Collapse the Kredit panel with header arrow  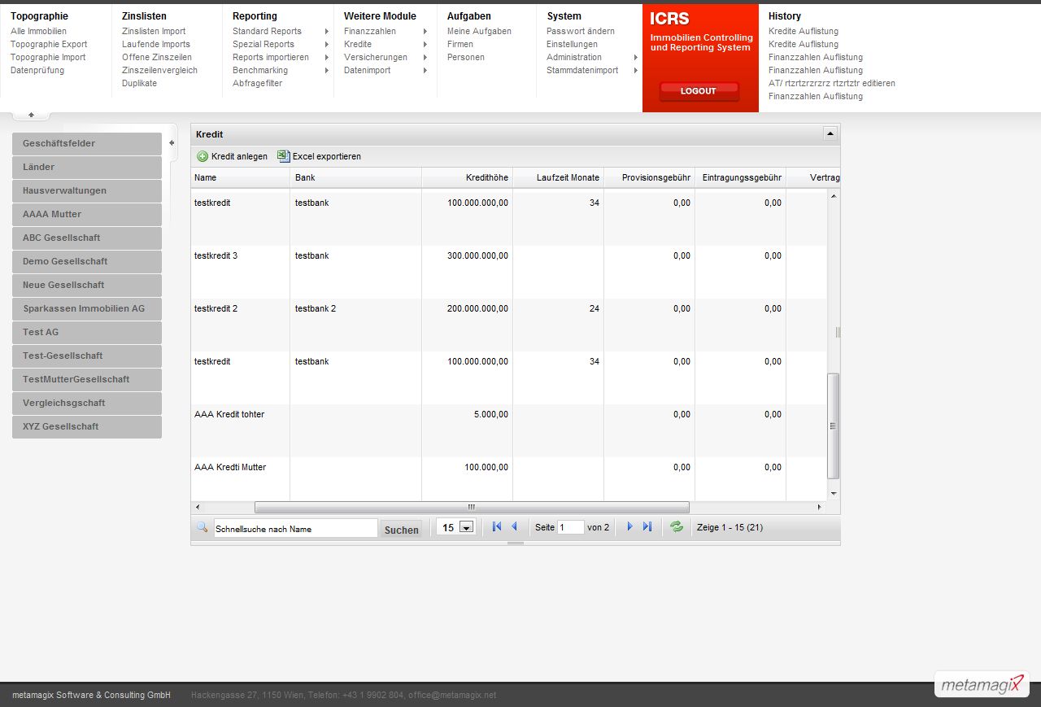[830, 133]
